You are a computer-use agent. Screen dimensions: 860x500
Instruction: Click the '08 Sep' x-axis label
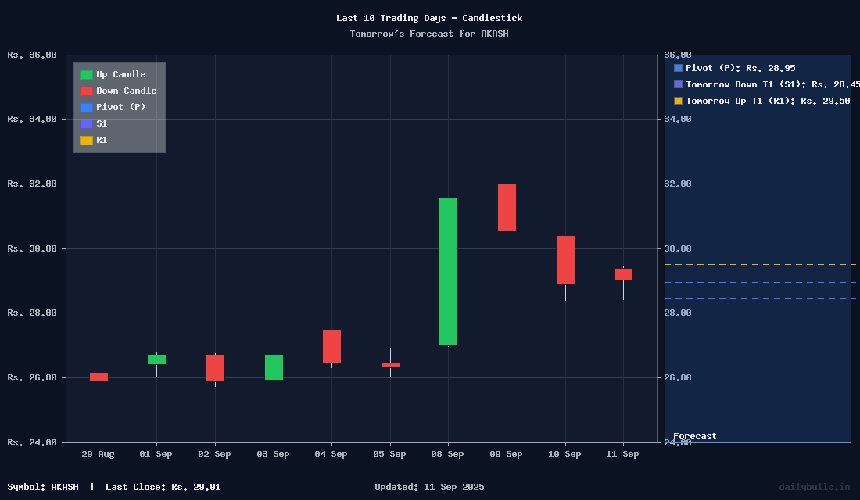(x=447, y=454)
